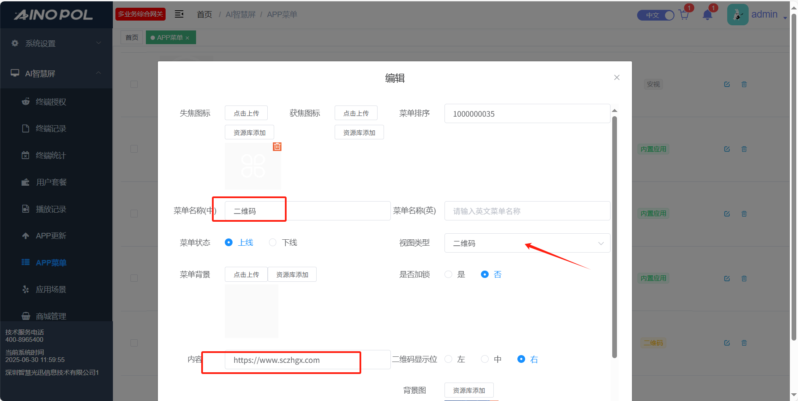Open 终端授权 in the sidebar
The width and height of the screenshot is (798, 401).
[x=51, y=102]
